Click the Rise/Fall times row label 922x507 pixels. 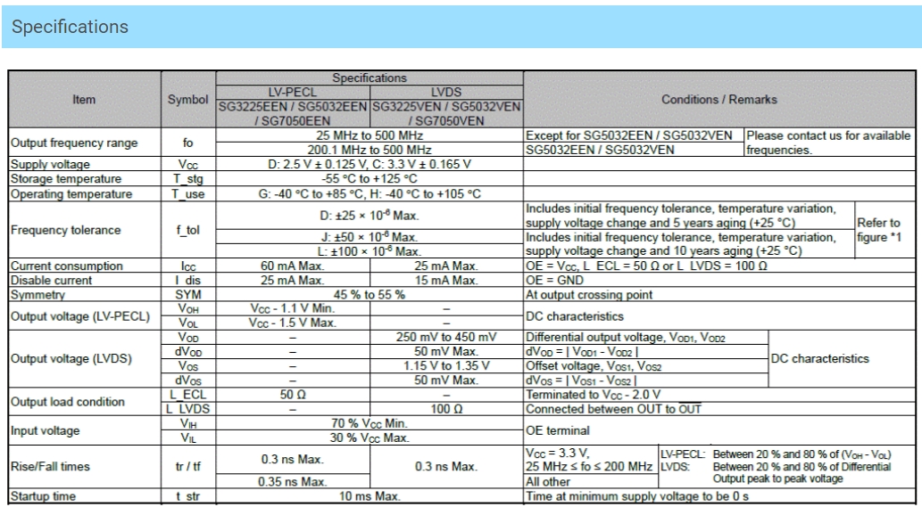[x=50, y=467]
